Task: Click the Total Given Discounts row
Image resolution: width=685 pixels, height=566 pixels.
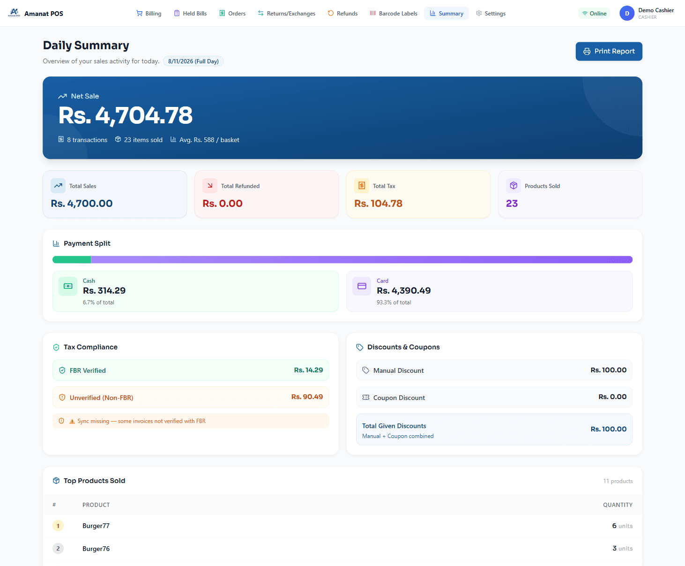Action: [494, 430]
